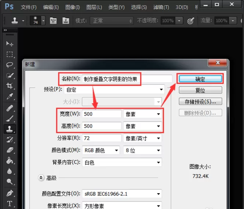Select the Move tool
The image size is (244, 209).
coord(10,44)
